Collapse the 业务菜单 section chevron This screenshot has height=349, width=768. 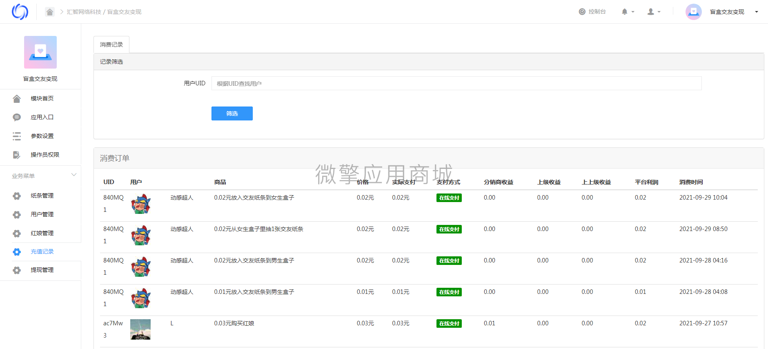click(74, 175)
